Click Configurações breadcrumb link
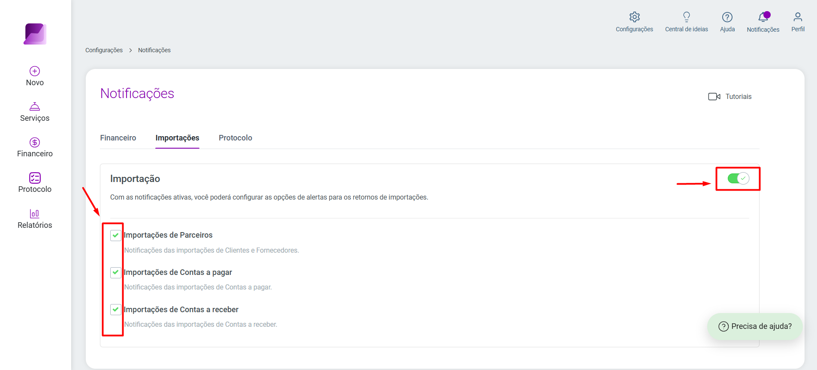 coord(104,50)
